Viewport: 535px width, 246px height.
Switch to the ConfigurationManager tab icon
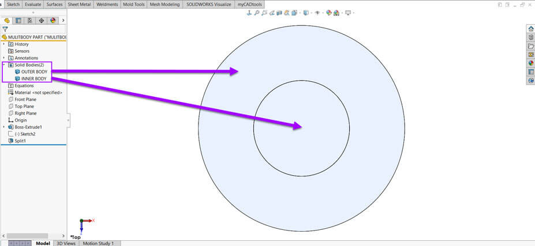pos(30,20)
